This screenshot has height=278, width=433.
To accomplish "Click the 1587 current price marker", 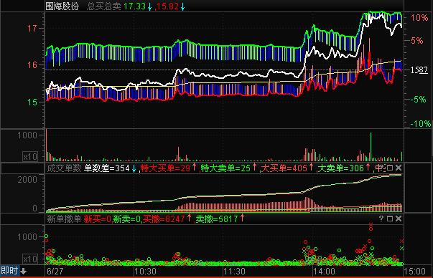I will (x=419, y=70).
